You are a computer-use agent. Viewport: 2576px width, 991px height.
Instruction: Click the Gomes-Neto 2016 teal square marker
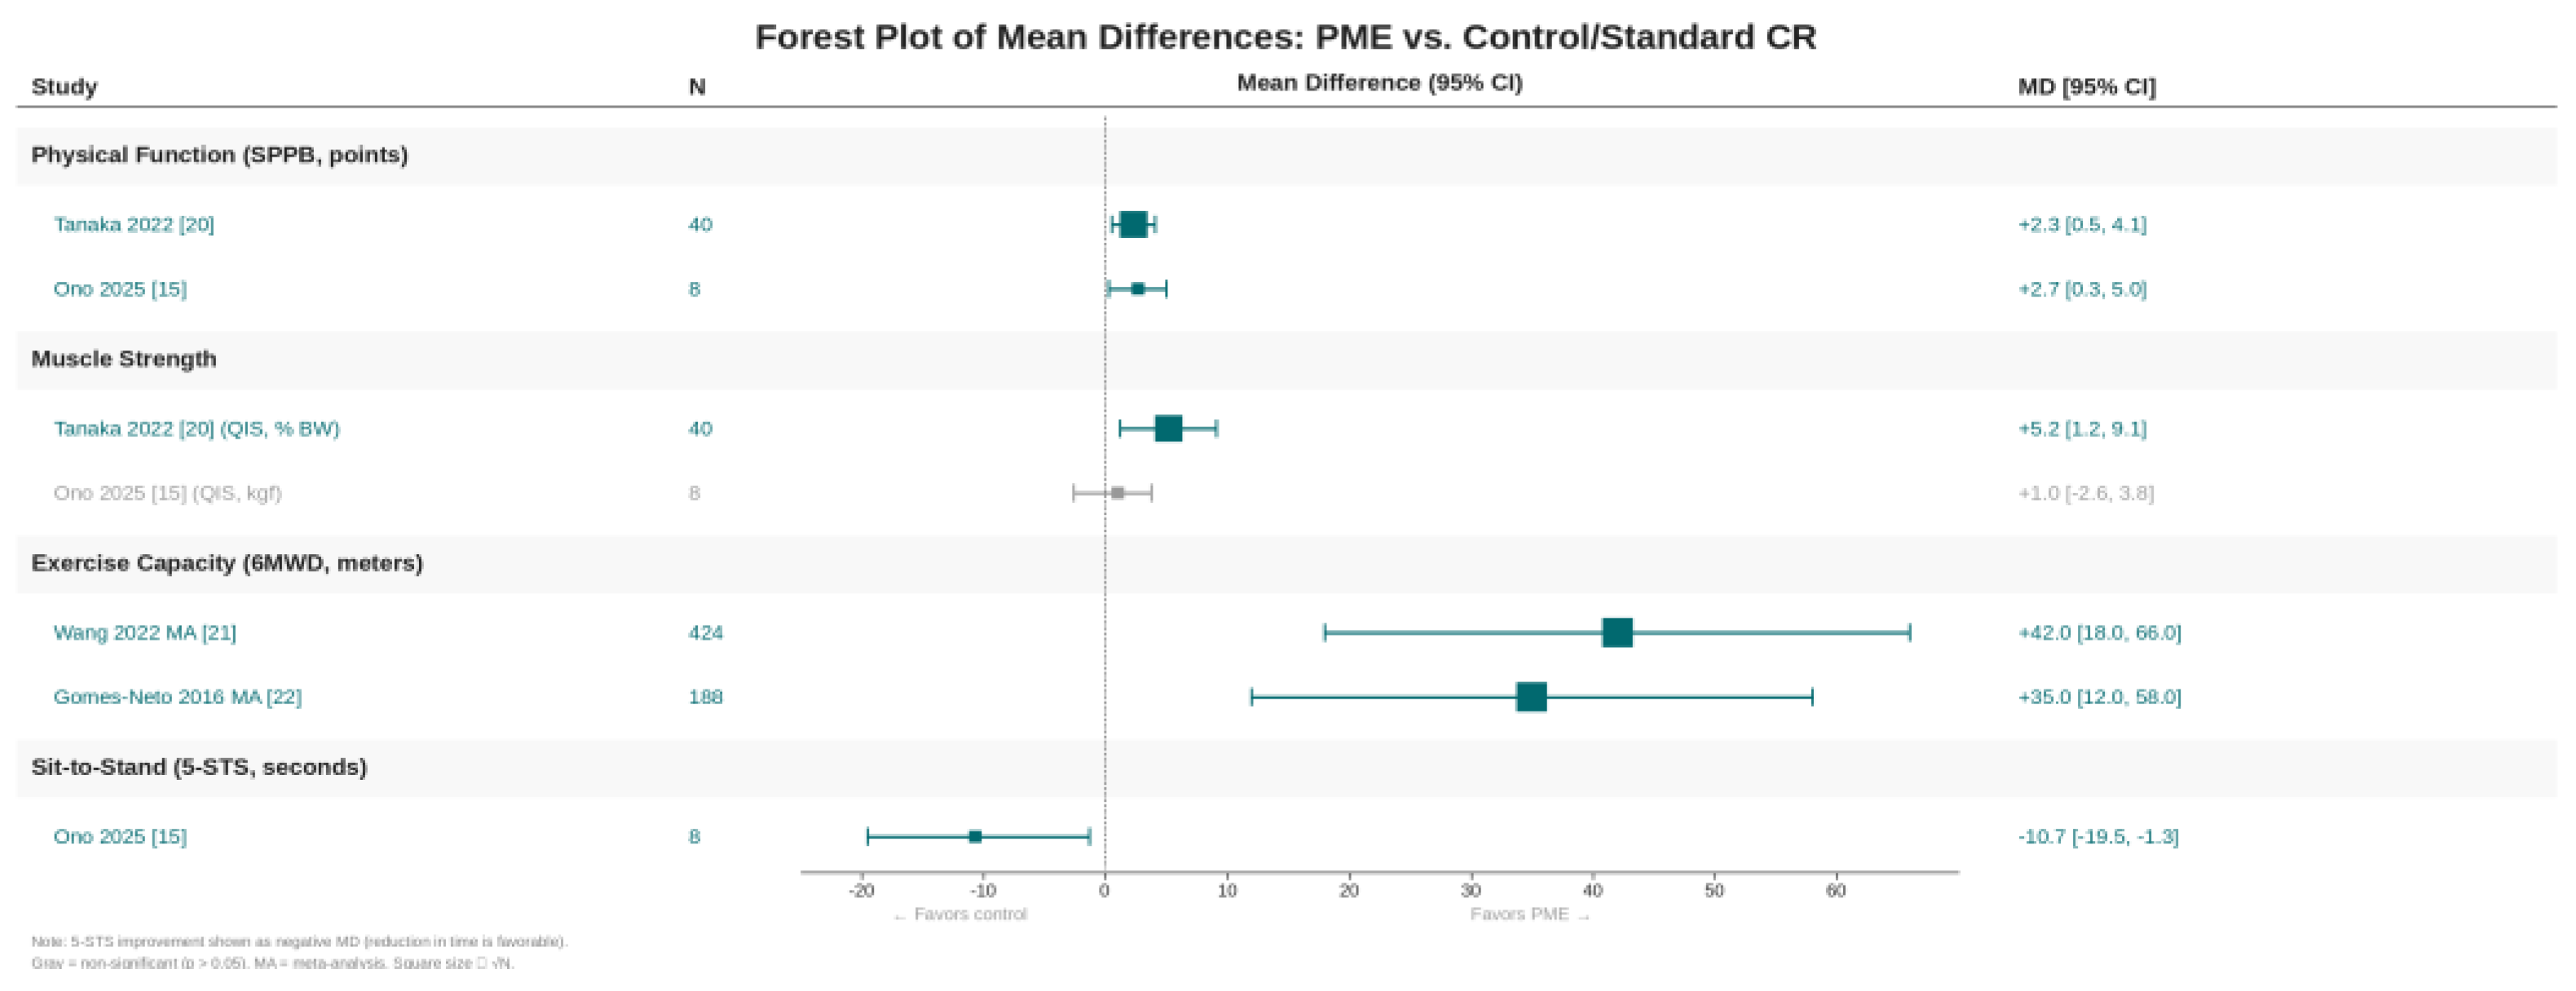pyautogui.click(x=1531, y=696)
